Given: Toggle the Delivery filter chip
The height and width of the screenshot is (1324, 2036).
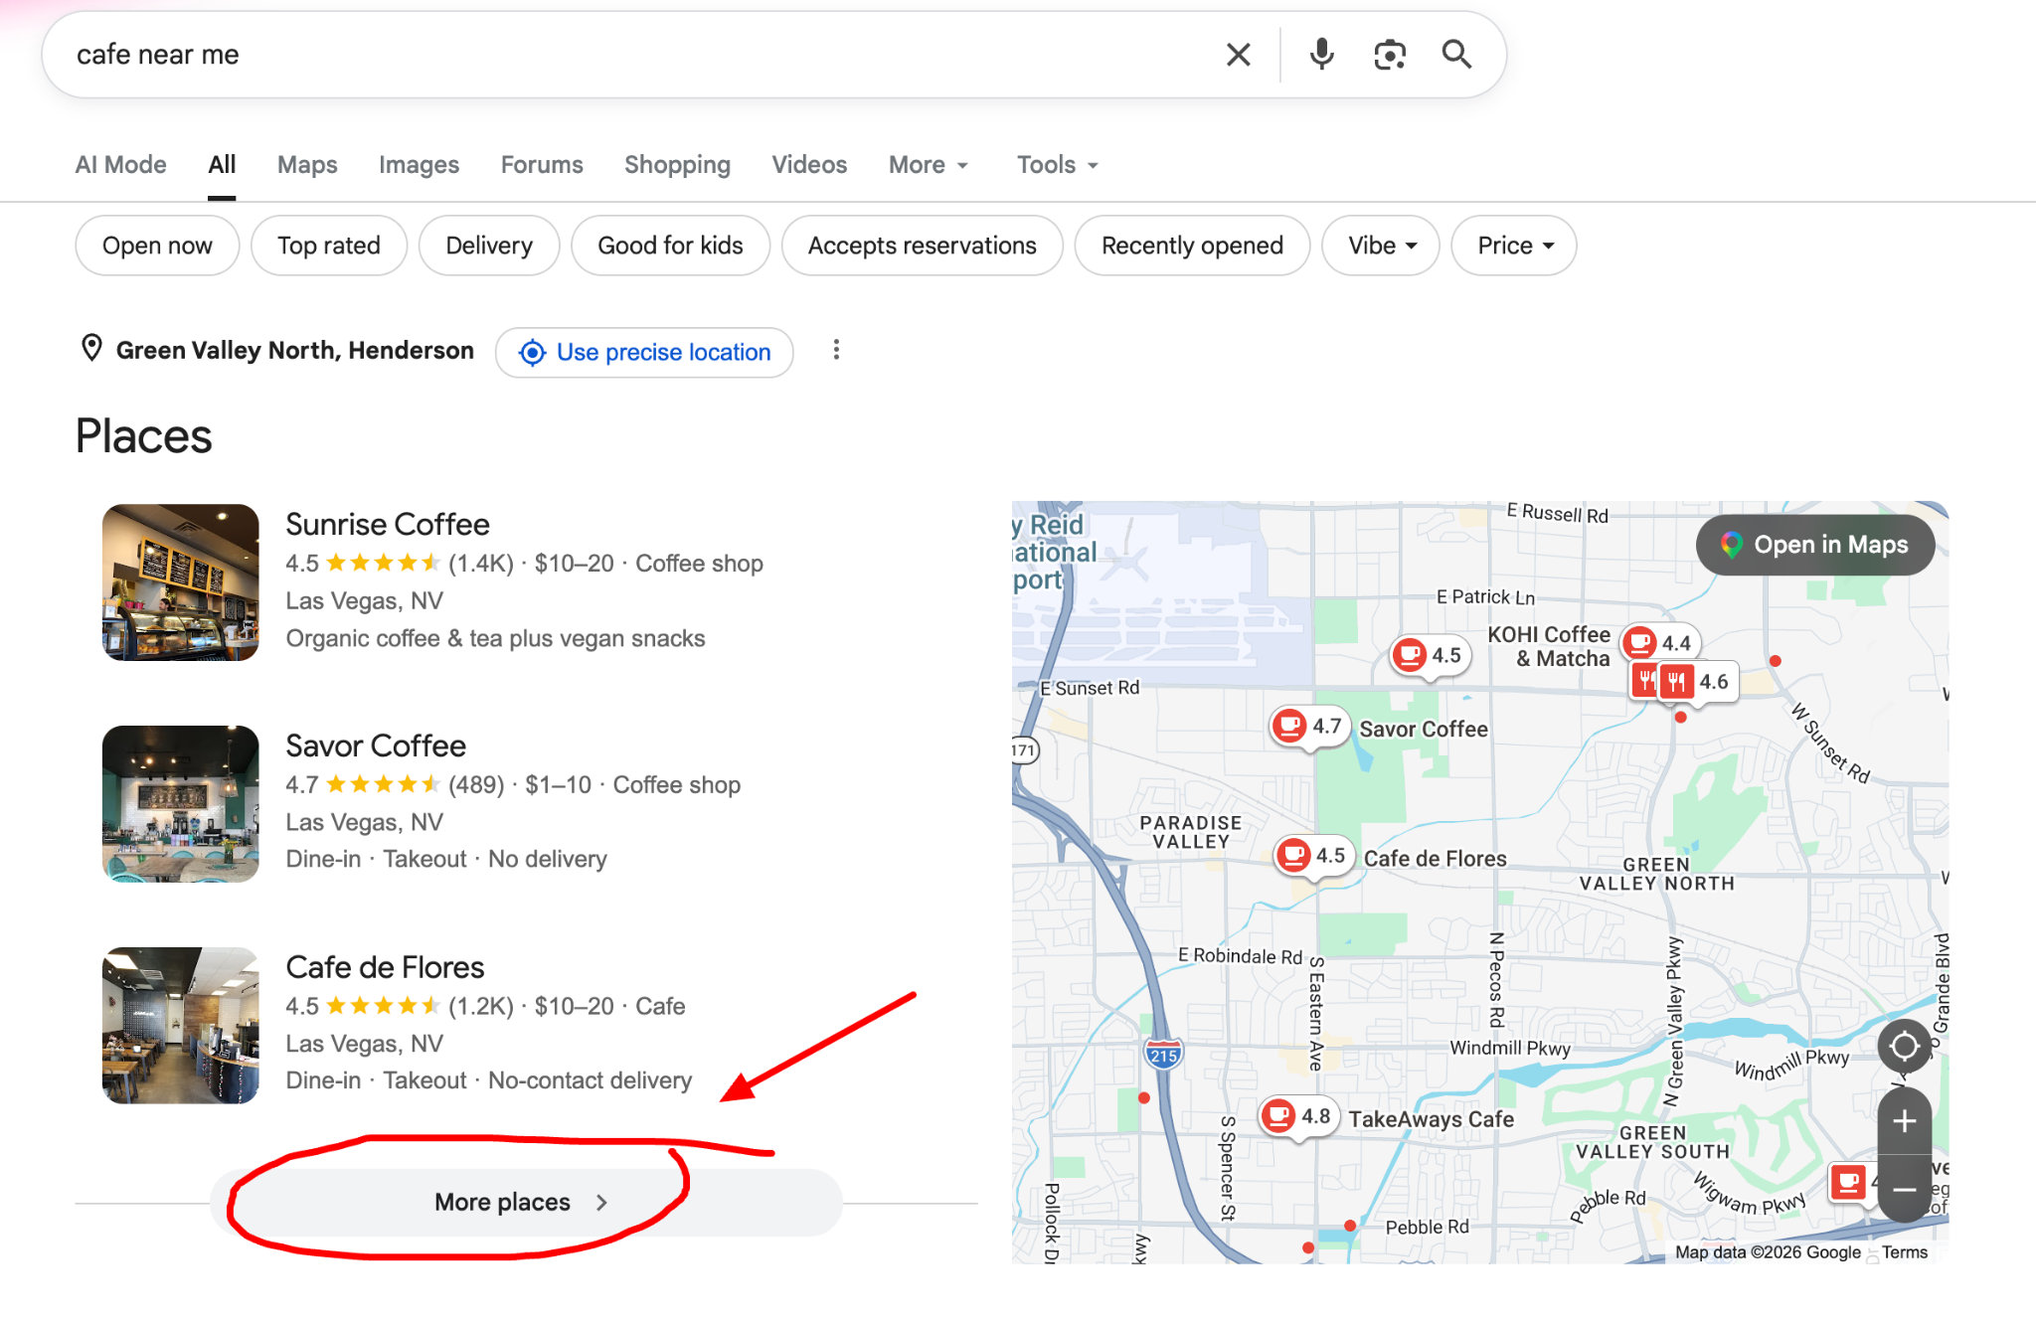Looking at the screenshot, I should pyautogui.click(x=489, y=246).
